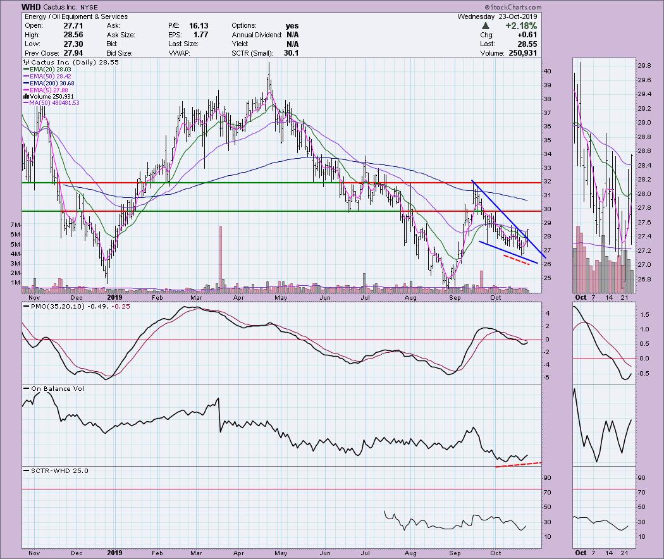Click the 'On Balance Vol' indicator label
This screenshot has width=664, height=559.
pyautogui.click(x=58, y=388)
